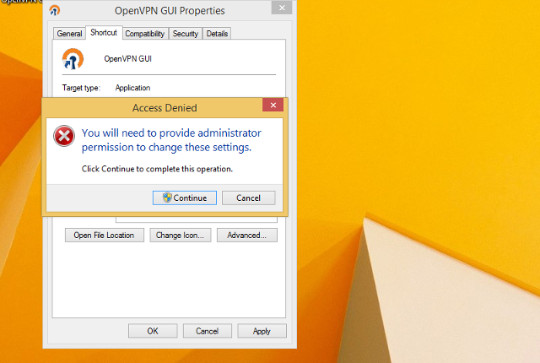Click the administrator permission message text
540x363 pixels.
171,140
